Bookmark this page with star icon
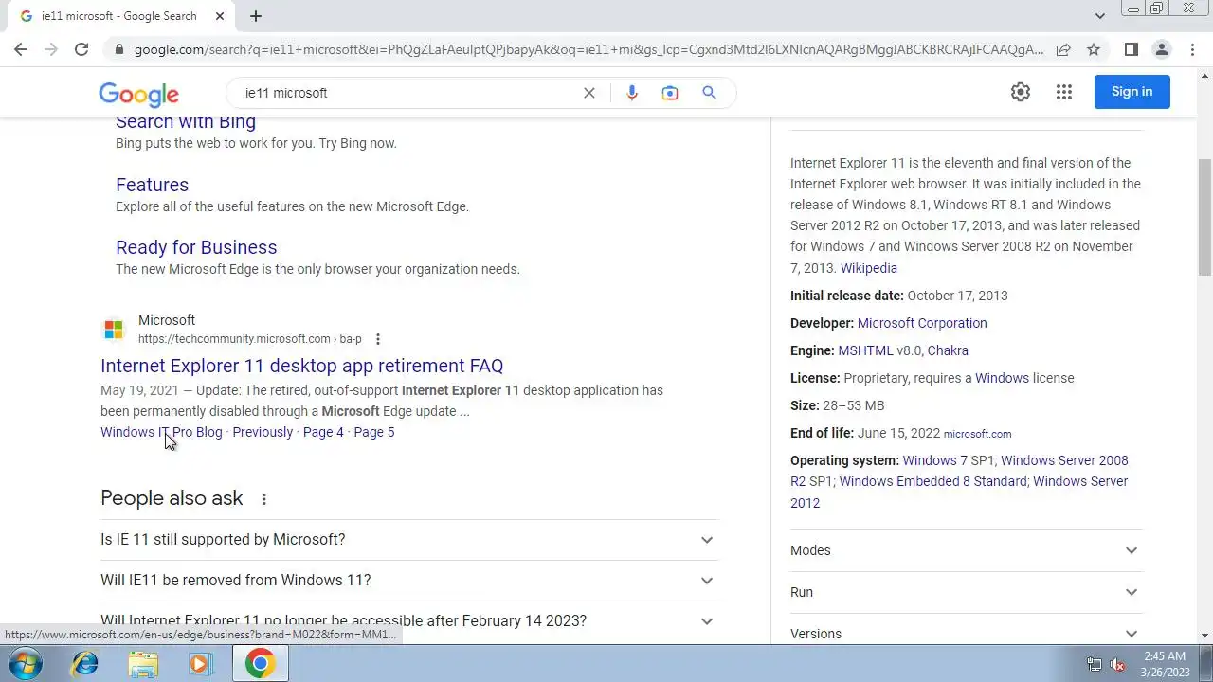 tap(1094, 49)
